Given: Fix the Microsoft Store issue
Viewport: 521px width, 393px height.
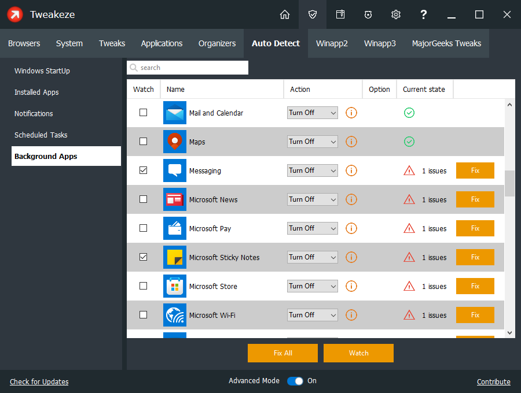Looking at the screenshot, I should coord(475,286).
